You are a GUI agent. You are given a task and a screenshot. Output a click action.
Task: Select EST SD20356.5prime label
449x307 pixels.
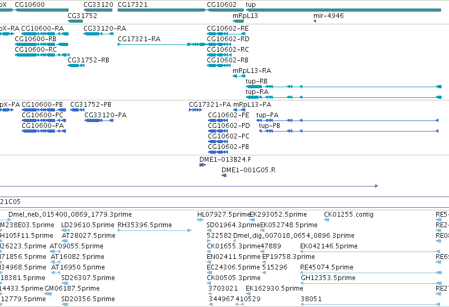point(88,299)
